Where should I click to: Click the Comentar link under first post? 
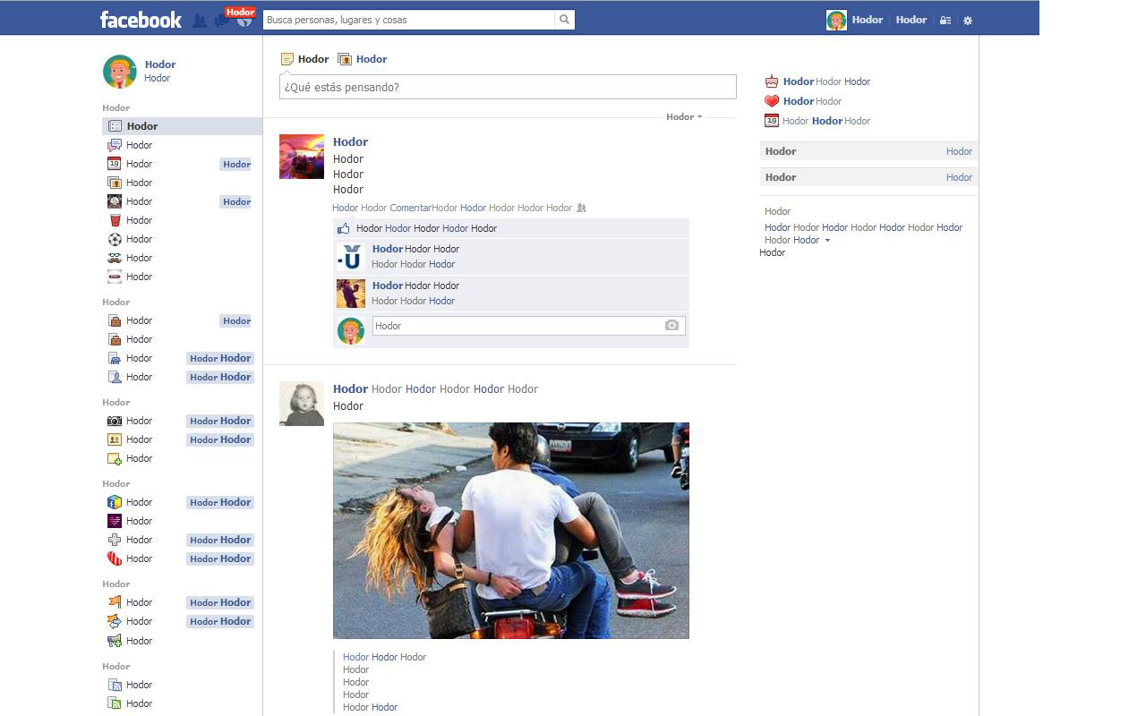(410, 208)
